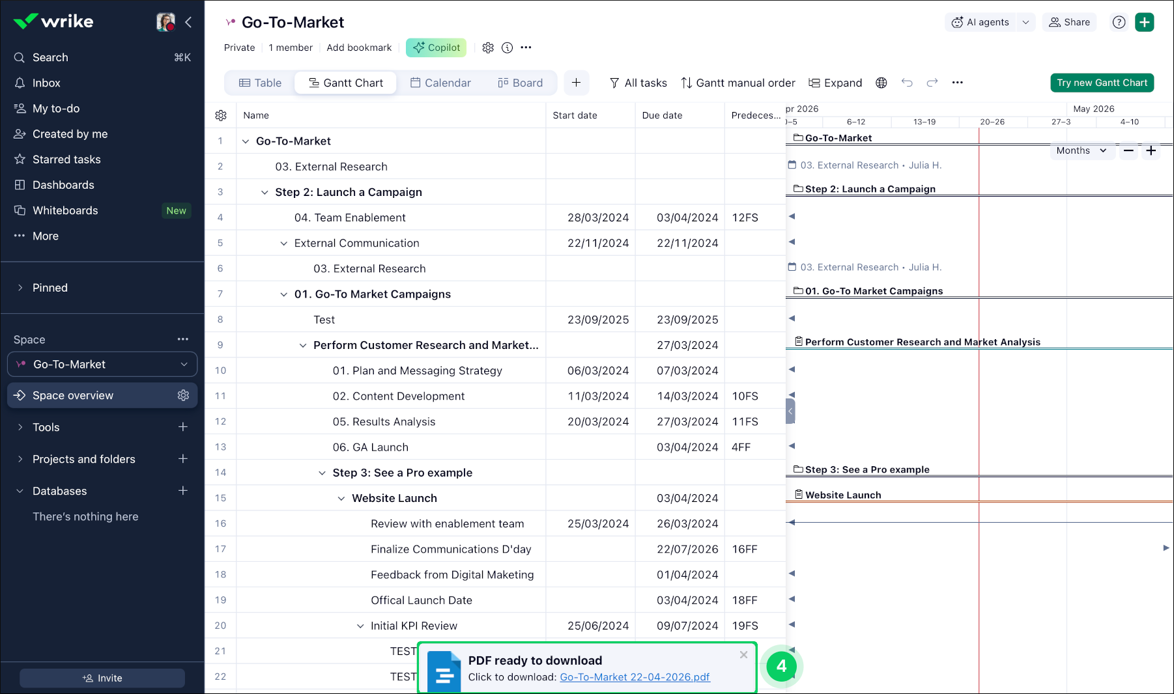Zoom in the Gantt timeline
1174x694 pixels.
pos(1151,150)
